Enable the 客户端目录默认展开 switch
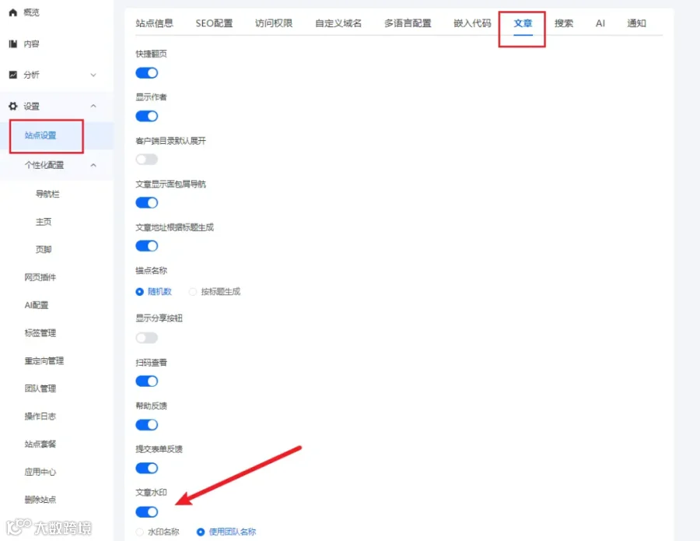 (x=147, y=160)
